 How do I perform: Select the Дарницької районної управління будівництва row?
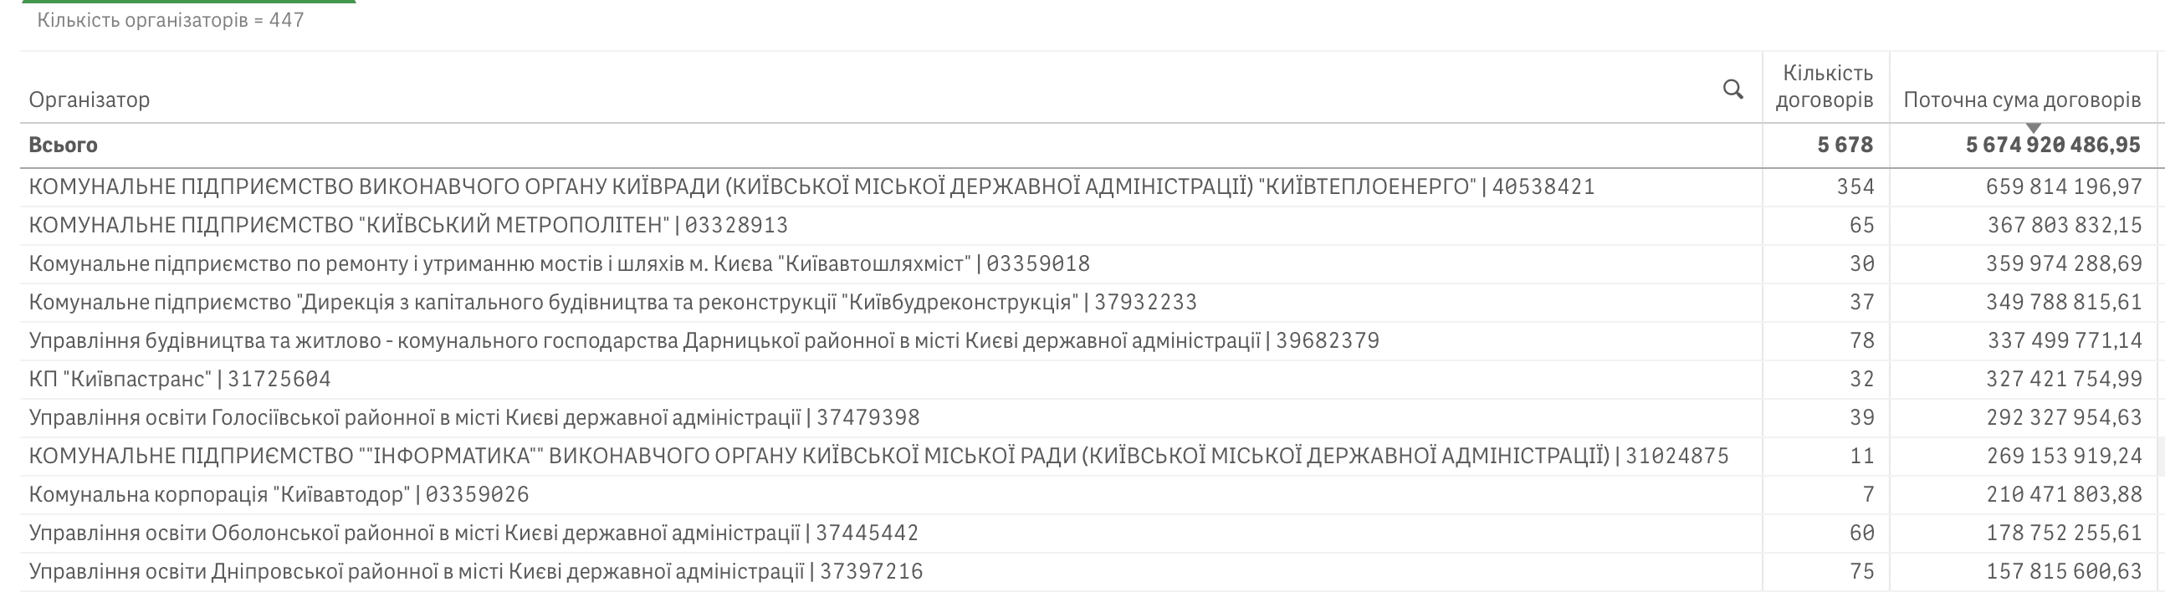(x=704, y=341)
